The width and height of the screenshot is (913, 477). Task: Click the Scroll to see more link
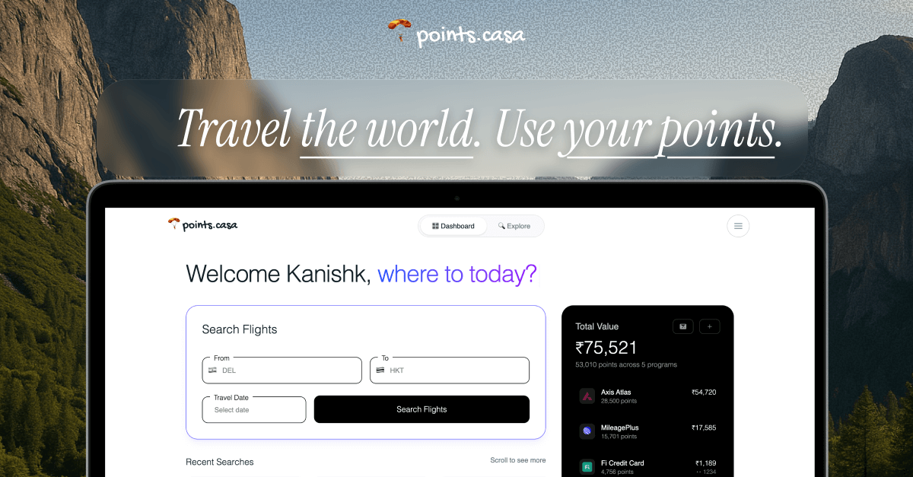pos(518,460)
